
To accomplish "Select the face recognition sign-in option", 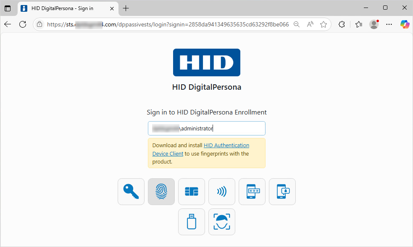I will pos(222,222).
